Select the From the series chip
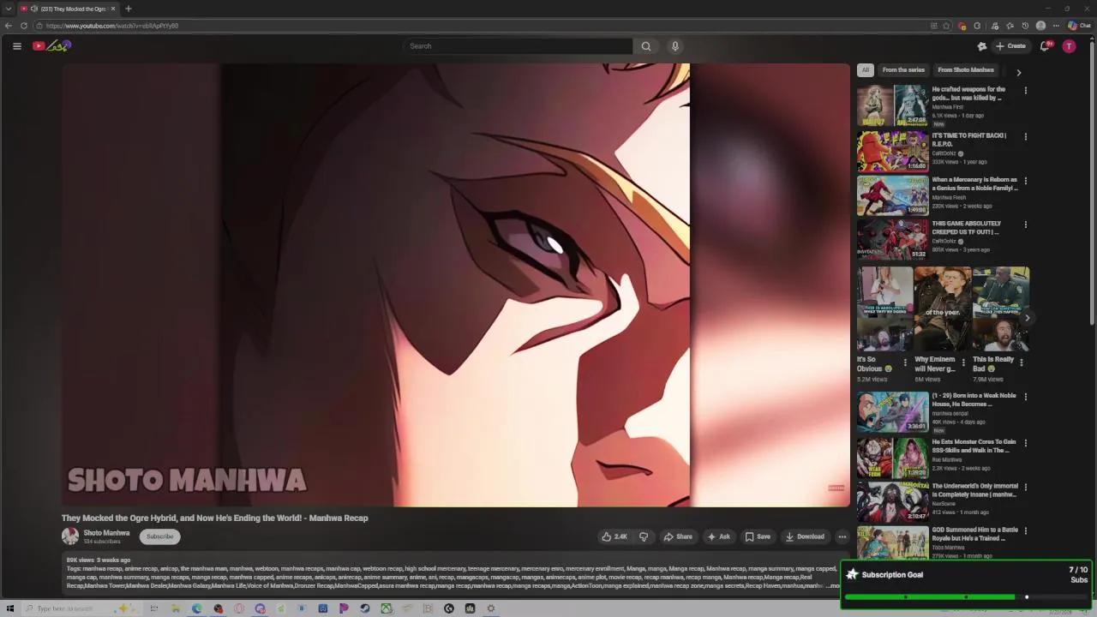This screenshot has width=1097, height=617. (x=903, y=70)
